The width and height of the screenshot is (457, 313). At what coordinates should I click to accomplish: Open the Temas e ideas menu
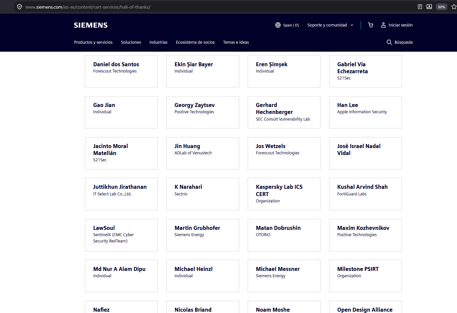pyautogui.click(x=236, y=42)
